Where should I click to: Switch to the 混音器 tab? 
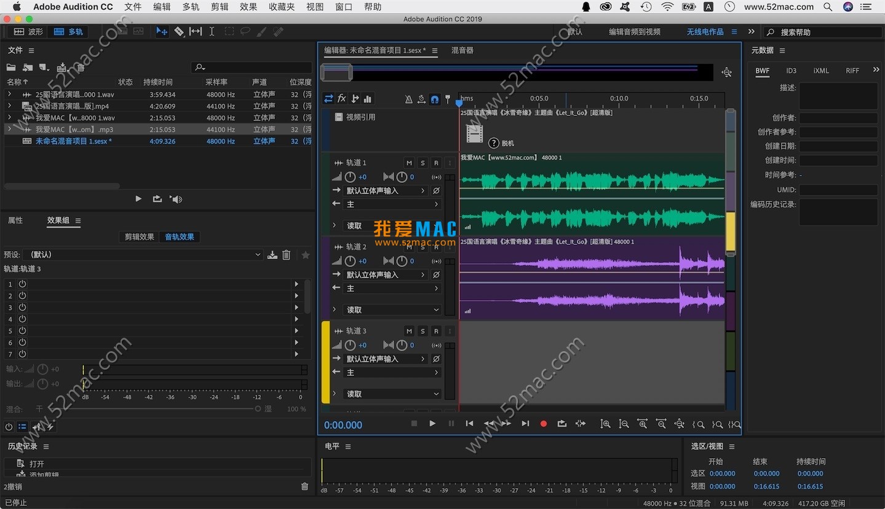pos(462,50)
